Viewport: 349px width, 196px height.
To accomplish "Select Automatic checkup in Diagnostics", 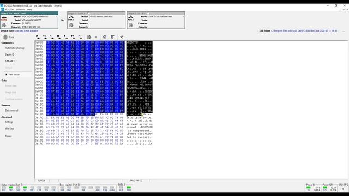I will pos(15,48).
